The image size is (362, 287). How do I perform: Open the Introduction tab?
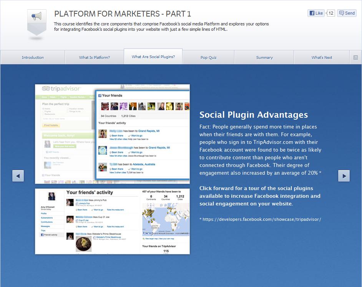(33, 58)
